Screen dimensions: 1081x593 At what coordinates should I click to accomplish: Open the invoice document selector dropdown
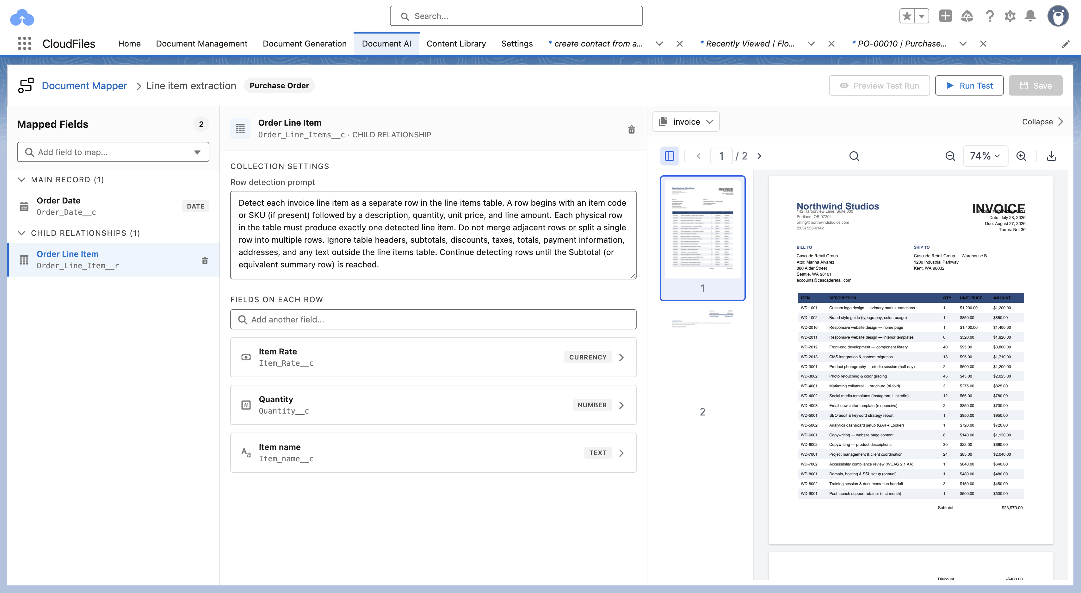click(686, 122)
